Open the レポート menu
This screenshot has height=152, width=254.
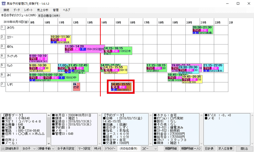[28, 10]
